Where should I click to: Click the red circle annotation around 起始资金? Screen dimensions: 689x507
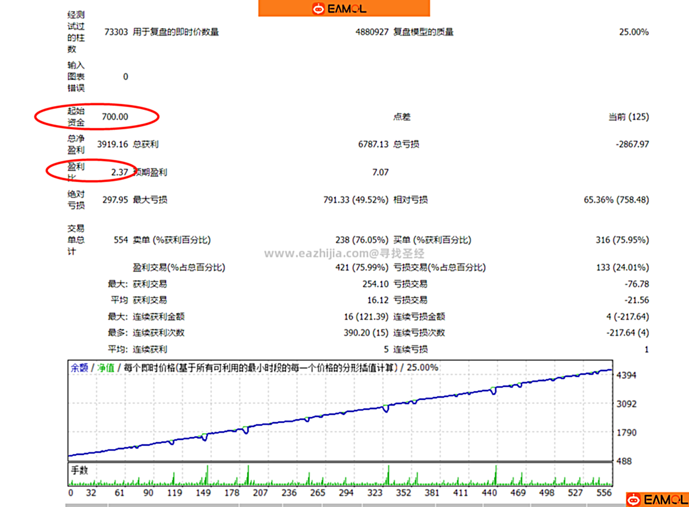[x=97, y=116]
